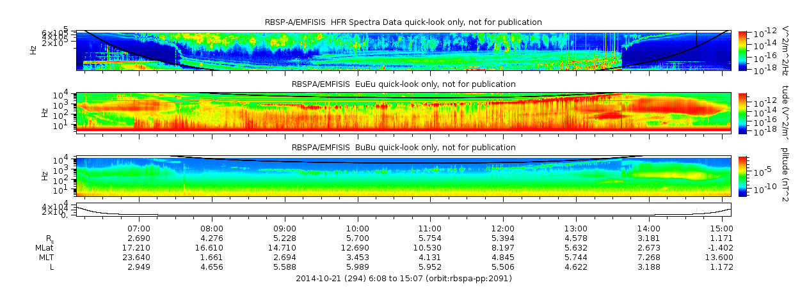Click the BuBu quick-look plot title
The height and width of the screenshot is (287, 800).
(x=403, y=148)
